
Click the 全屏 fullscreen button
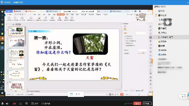[35, 104]
